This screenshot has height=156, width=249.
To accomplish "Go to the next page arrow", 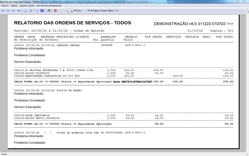I will 13,11.
